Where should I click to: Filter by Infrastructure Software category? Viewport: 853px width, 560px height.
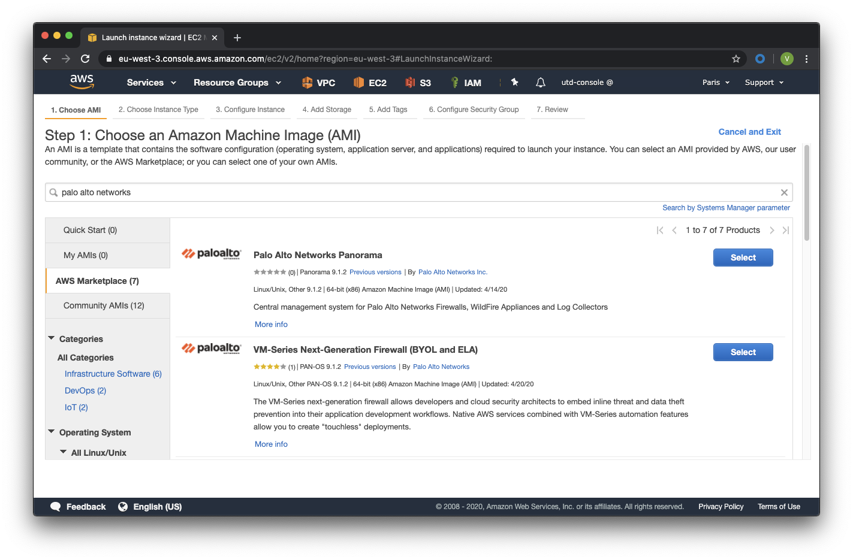click(113, 374)
